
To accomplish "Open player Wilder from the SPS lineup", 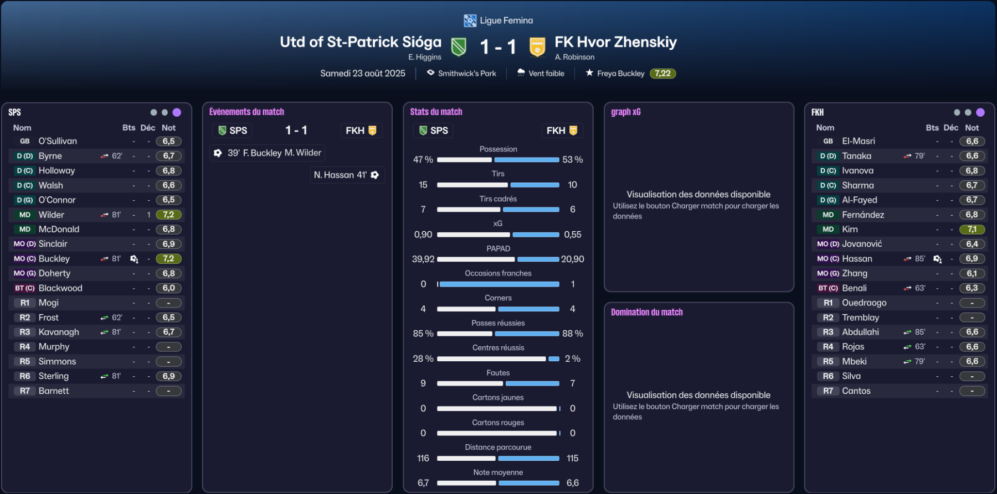I will pos(52,215).
